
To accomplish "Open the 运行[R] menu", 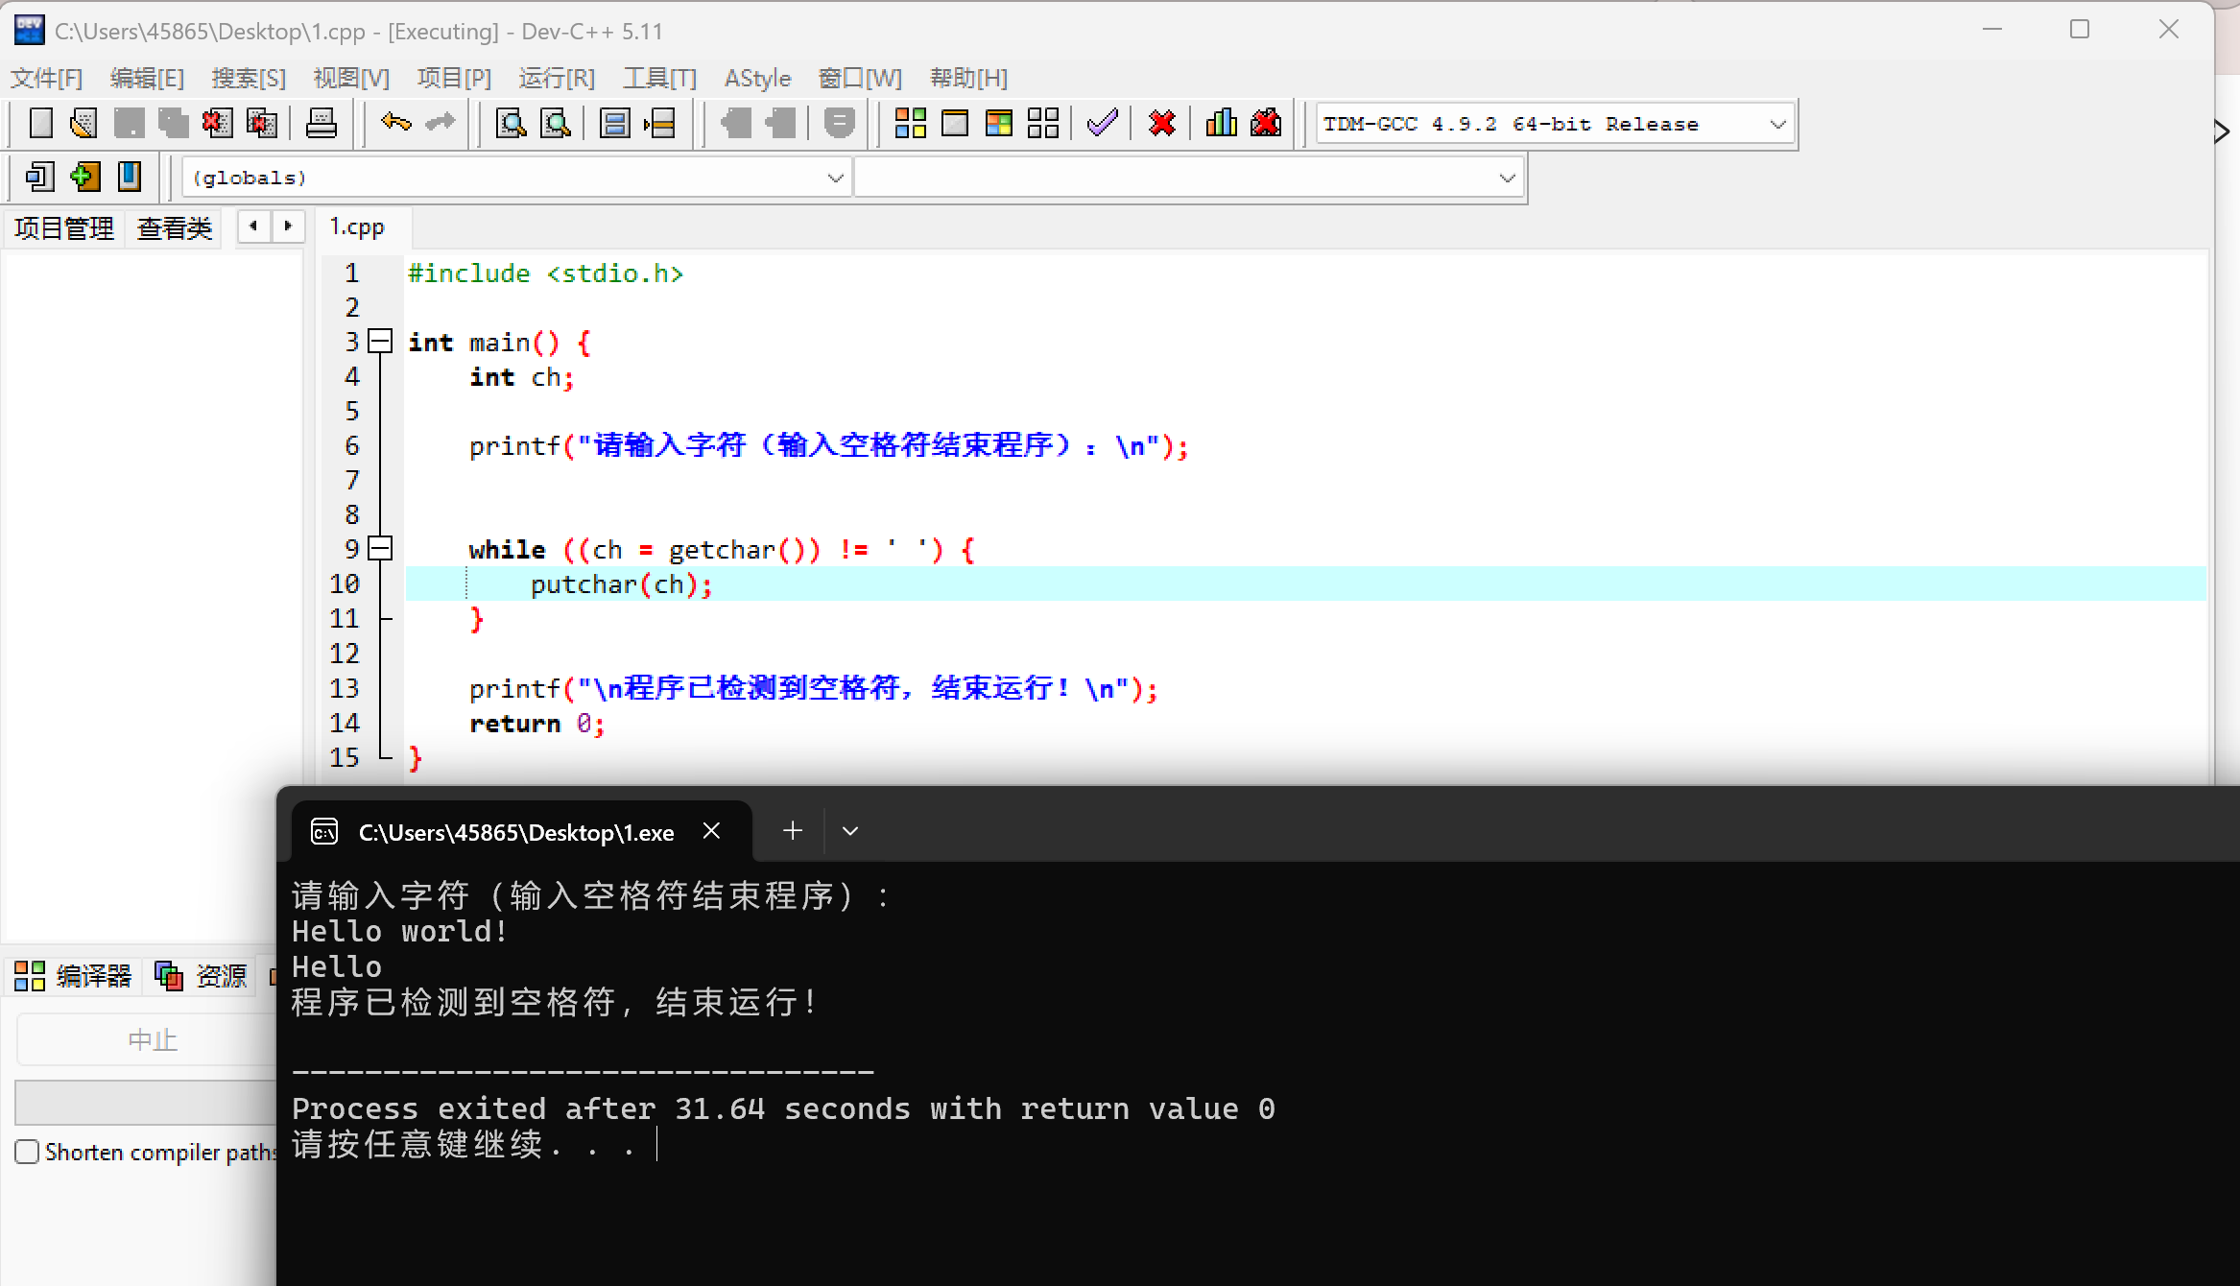I will (x=557, y=78).
